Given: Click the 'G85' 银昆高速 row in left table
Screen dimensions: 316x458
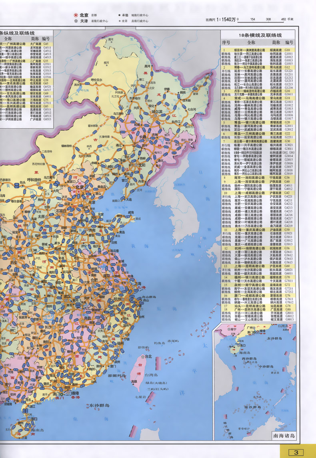Looking at the screenshot, I should pos(26,106).
